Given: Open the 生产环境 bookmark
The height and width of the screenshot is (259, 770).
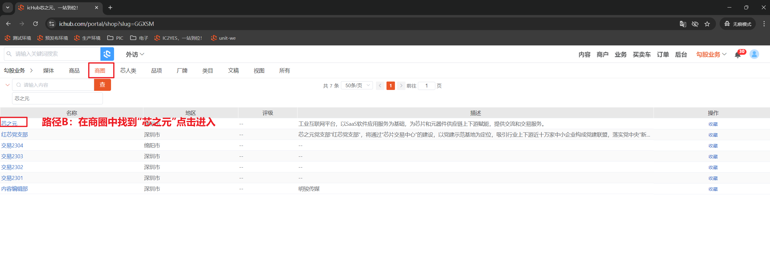Looking at the screenshot, I should coord(87,38).
